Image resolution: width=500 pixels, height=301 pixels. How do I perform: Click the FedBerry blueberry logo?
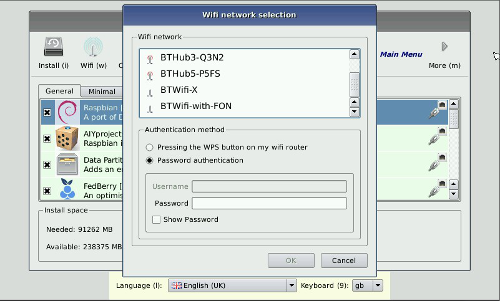pos(67,189)
